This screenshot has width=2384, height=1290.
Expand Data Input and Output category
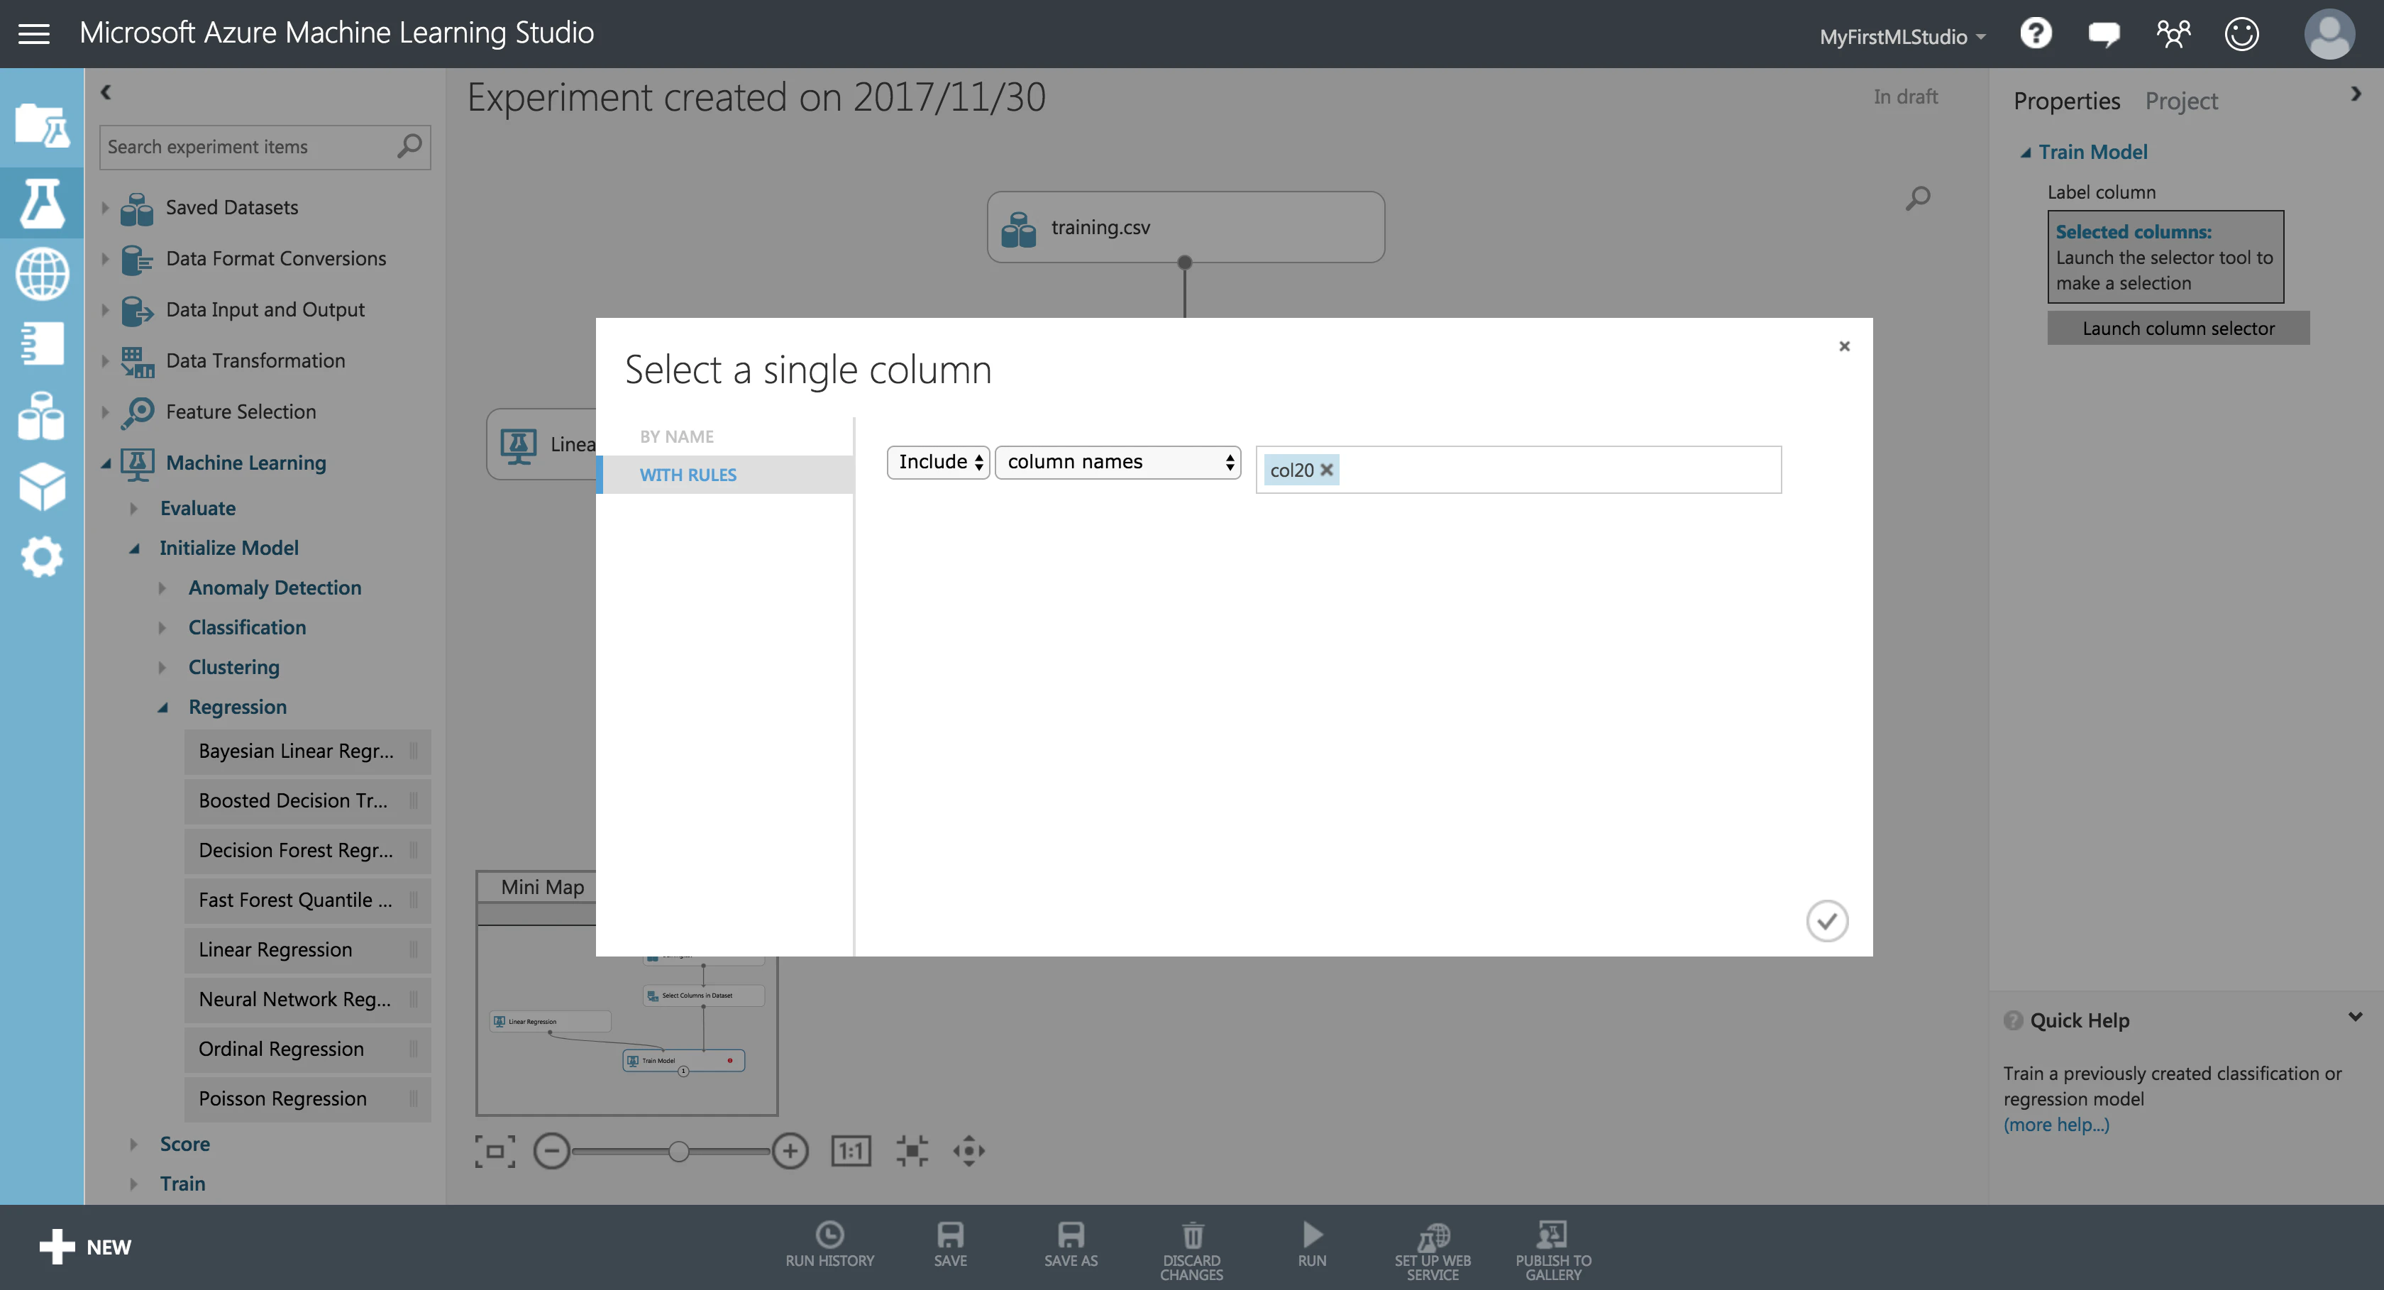coord(104,310)
